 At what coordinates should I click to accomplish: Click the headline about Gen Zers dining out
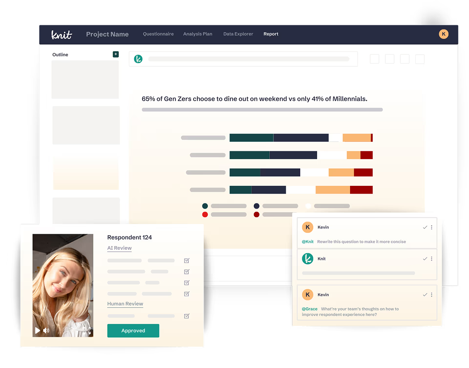point(254,99)
